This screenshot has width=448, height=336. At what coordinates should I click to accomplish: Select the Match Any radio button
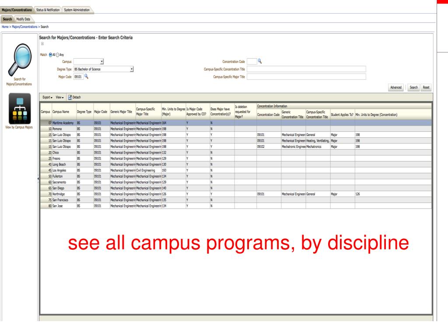[57, 55]
